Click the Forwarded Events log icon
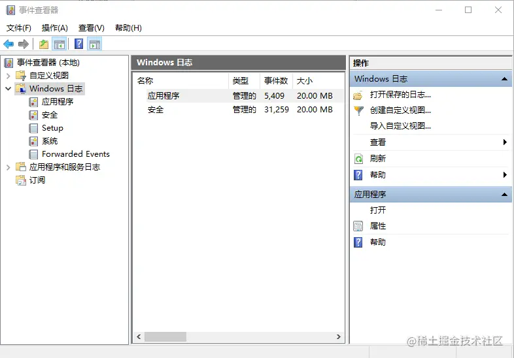This screenshot has width=514, height=358. 33,154
